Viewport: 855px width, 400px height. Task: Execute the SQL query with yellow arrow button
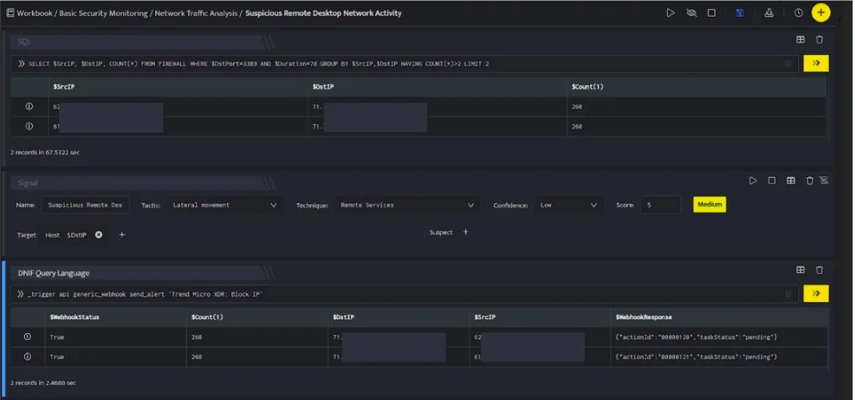(x=816, y=63)
